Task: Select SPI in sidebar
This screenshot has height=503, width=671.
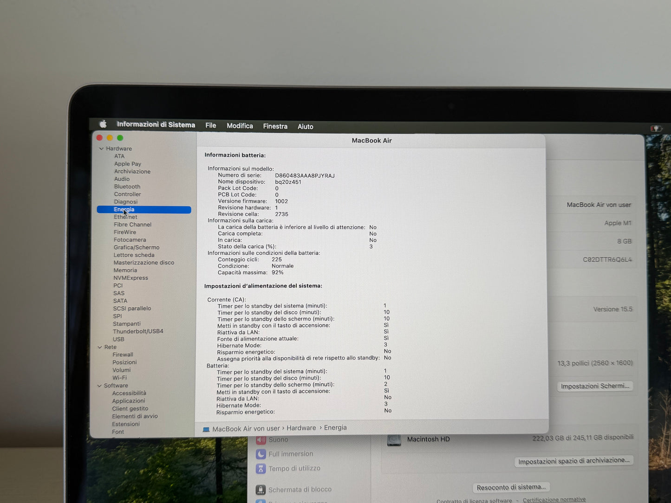Action: pyautogui.click(x=117, y=316)
